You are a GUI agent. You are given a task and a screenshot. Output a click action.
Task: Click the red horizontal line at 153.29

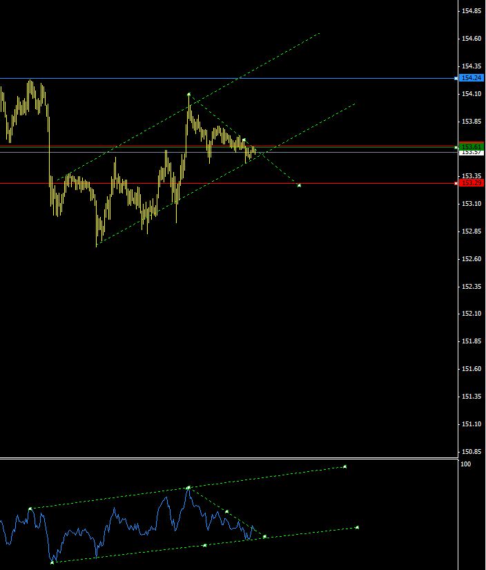[x=228, y=183]
